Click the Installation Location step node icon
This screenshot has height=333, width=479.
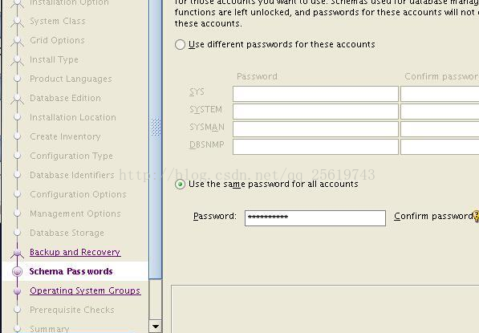(18, 117)
